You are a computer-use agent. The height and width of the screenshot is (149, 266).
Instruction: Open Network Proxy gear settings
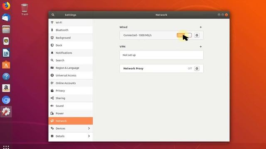tap(197, 68)
